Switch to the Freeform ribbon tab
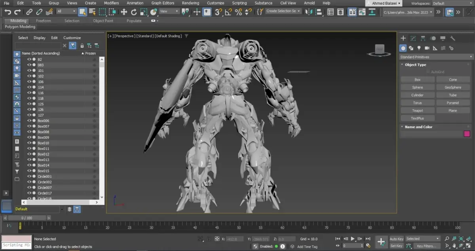The height and width of the screenshot is (251, 475). 43,21
